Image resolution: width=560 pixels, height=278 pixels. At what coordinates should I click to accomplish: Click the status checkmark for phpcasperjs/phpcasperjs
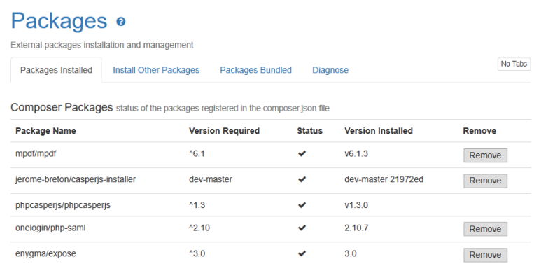tap(302, 205)
